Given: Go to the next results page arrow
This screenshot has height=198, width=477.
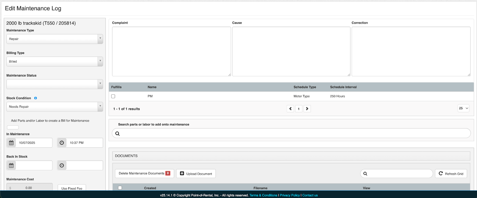Looking at the screenshot, I should [x=307, y=109].
